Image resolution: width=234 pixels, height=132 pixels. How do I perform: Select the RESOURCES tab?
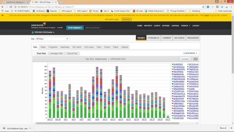tap(193, 38)
